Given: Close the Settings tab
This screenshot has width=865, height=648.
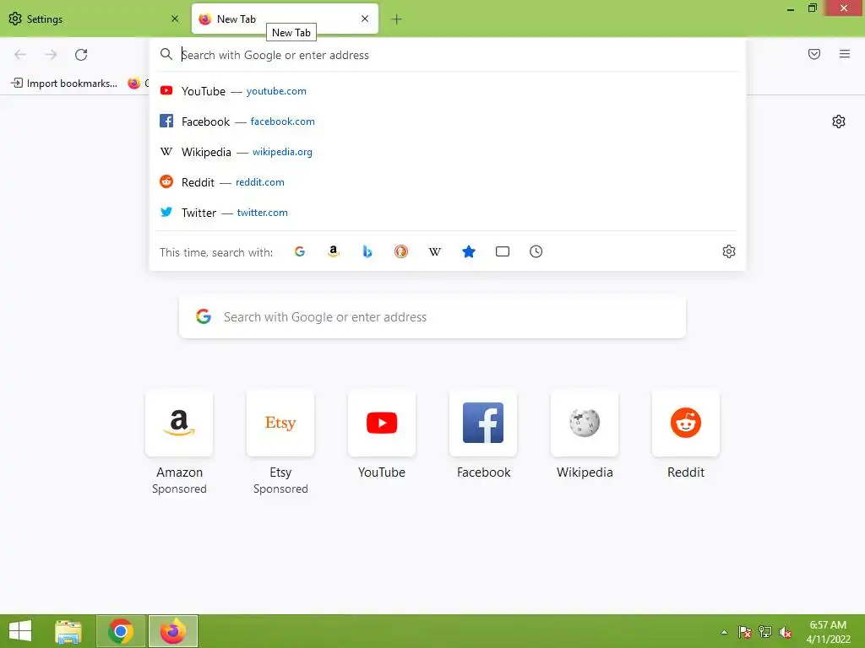Looking at the screenshot, I should (x=175, y=19).
